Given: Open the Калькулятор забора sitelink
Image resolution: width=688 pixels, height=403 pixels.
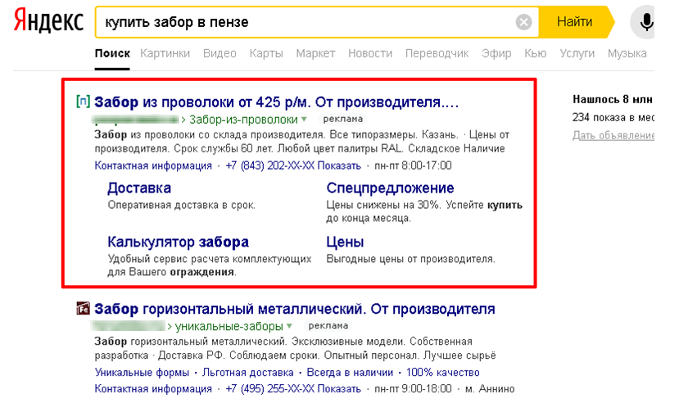Looking at the screenshot, I should (179, 242).
